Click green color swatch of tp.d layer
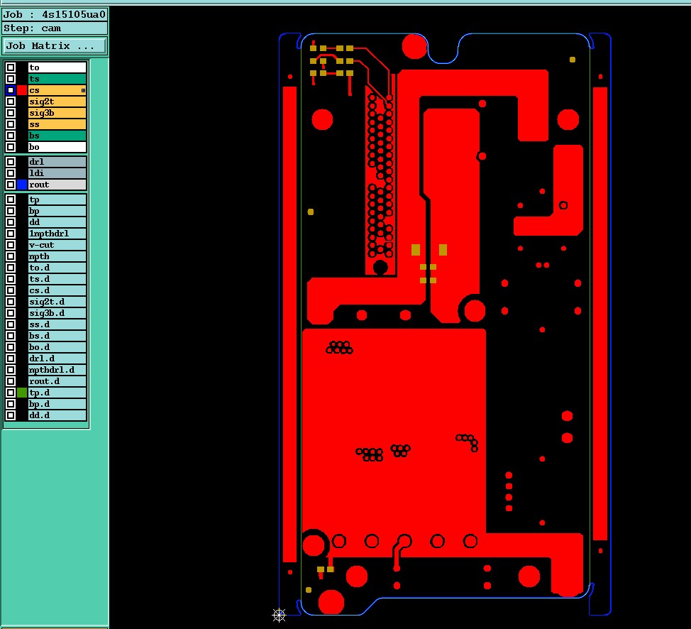691x629 pixels. (x=22, y=393)
